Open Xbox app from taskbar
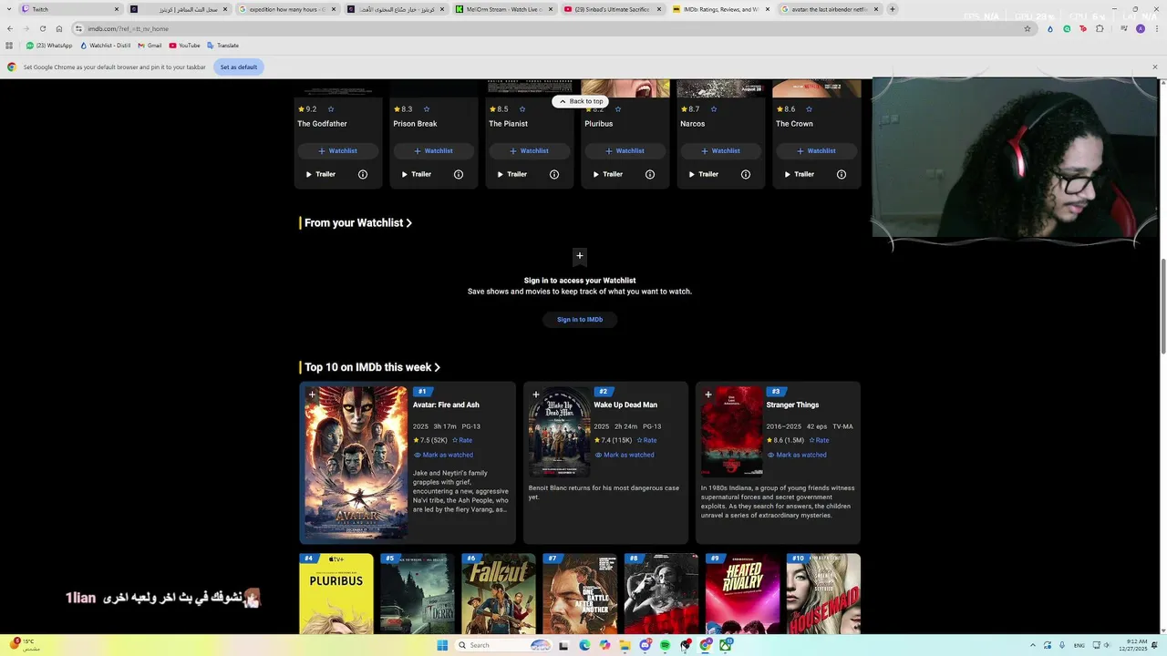The image size is (1167, 656). coord(726,645)
